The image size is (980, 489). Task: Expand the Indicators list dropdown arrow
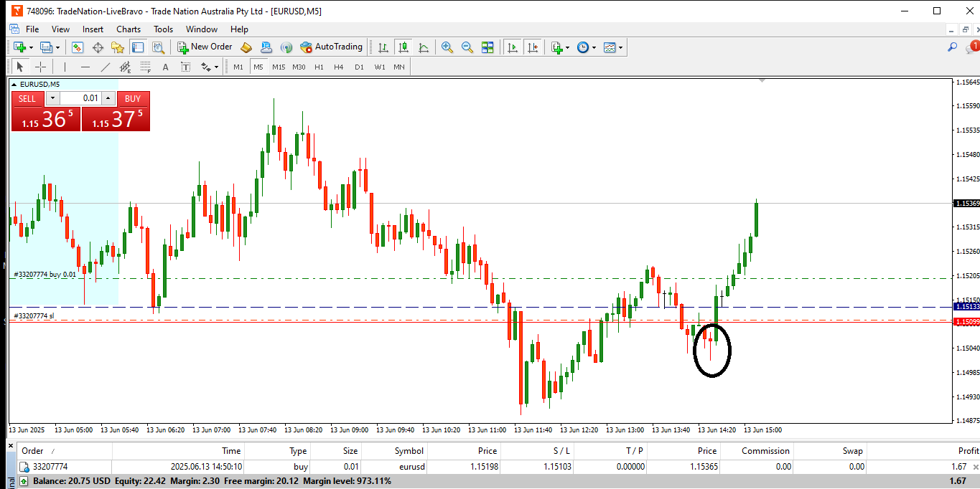click(x=568, y=48)
